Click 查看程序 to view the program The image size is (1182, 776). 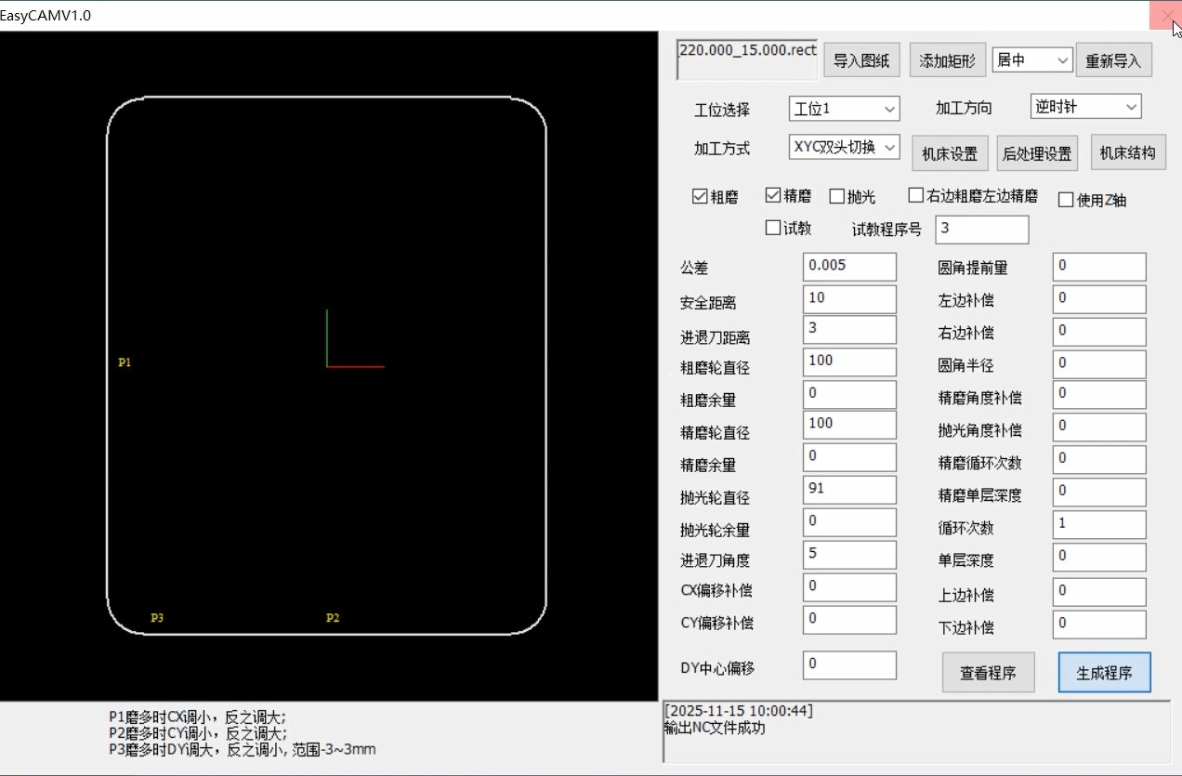click(988, 672)
